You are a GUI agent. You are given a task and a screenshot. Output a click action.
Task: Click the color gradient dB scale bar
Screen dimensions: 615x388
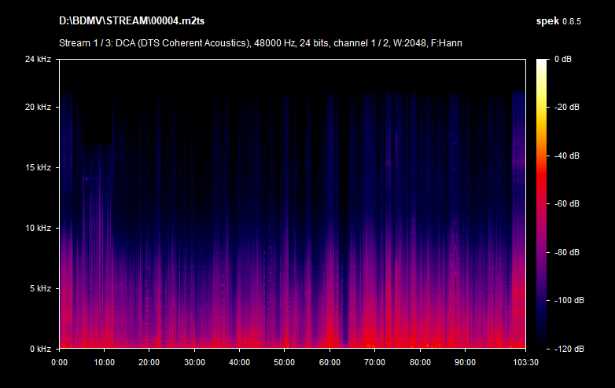(x=542, y=203)
